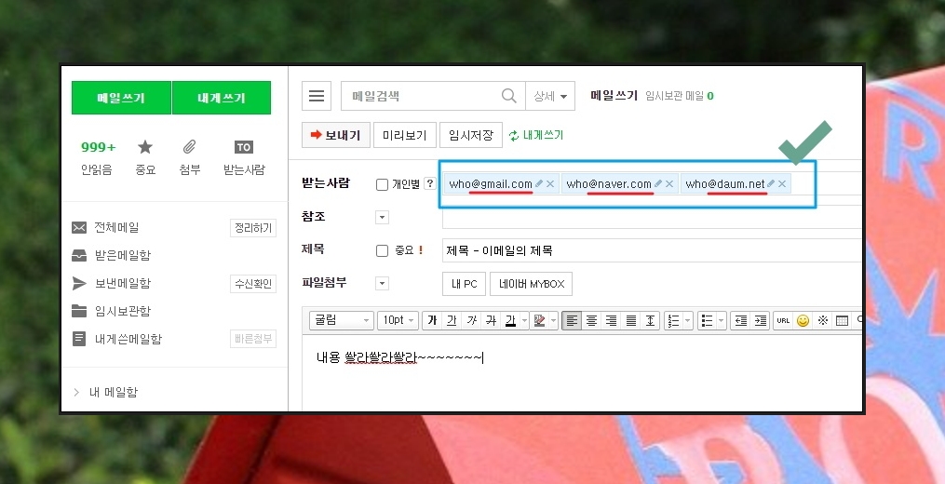The image size is (945, 484).
Task: Justify text alignment
Action: click(x=630, y=321)
